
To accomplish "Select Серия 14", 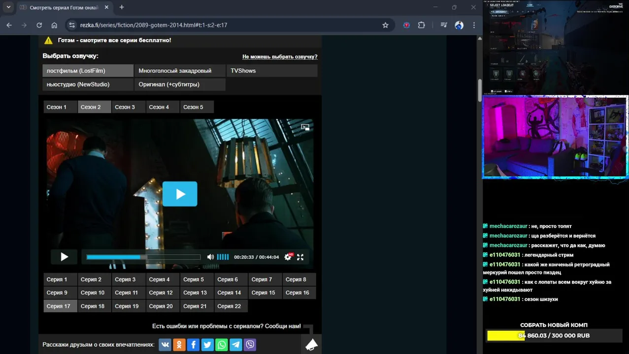I will click(x=231, y=293).
